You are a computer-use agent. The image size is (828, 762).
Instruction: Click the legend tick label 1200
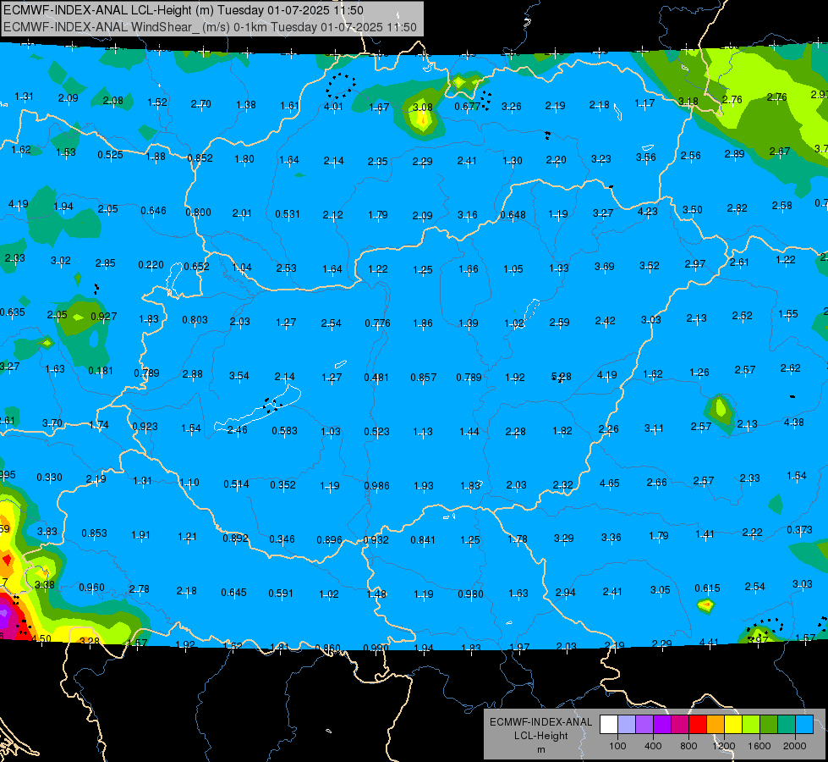[724, 746]
